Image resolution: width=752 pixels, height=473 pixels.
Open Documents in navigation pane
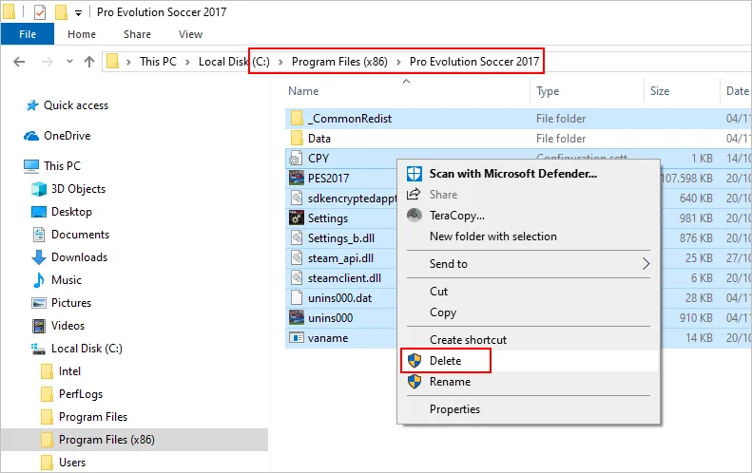[80, 235]
